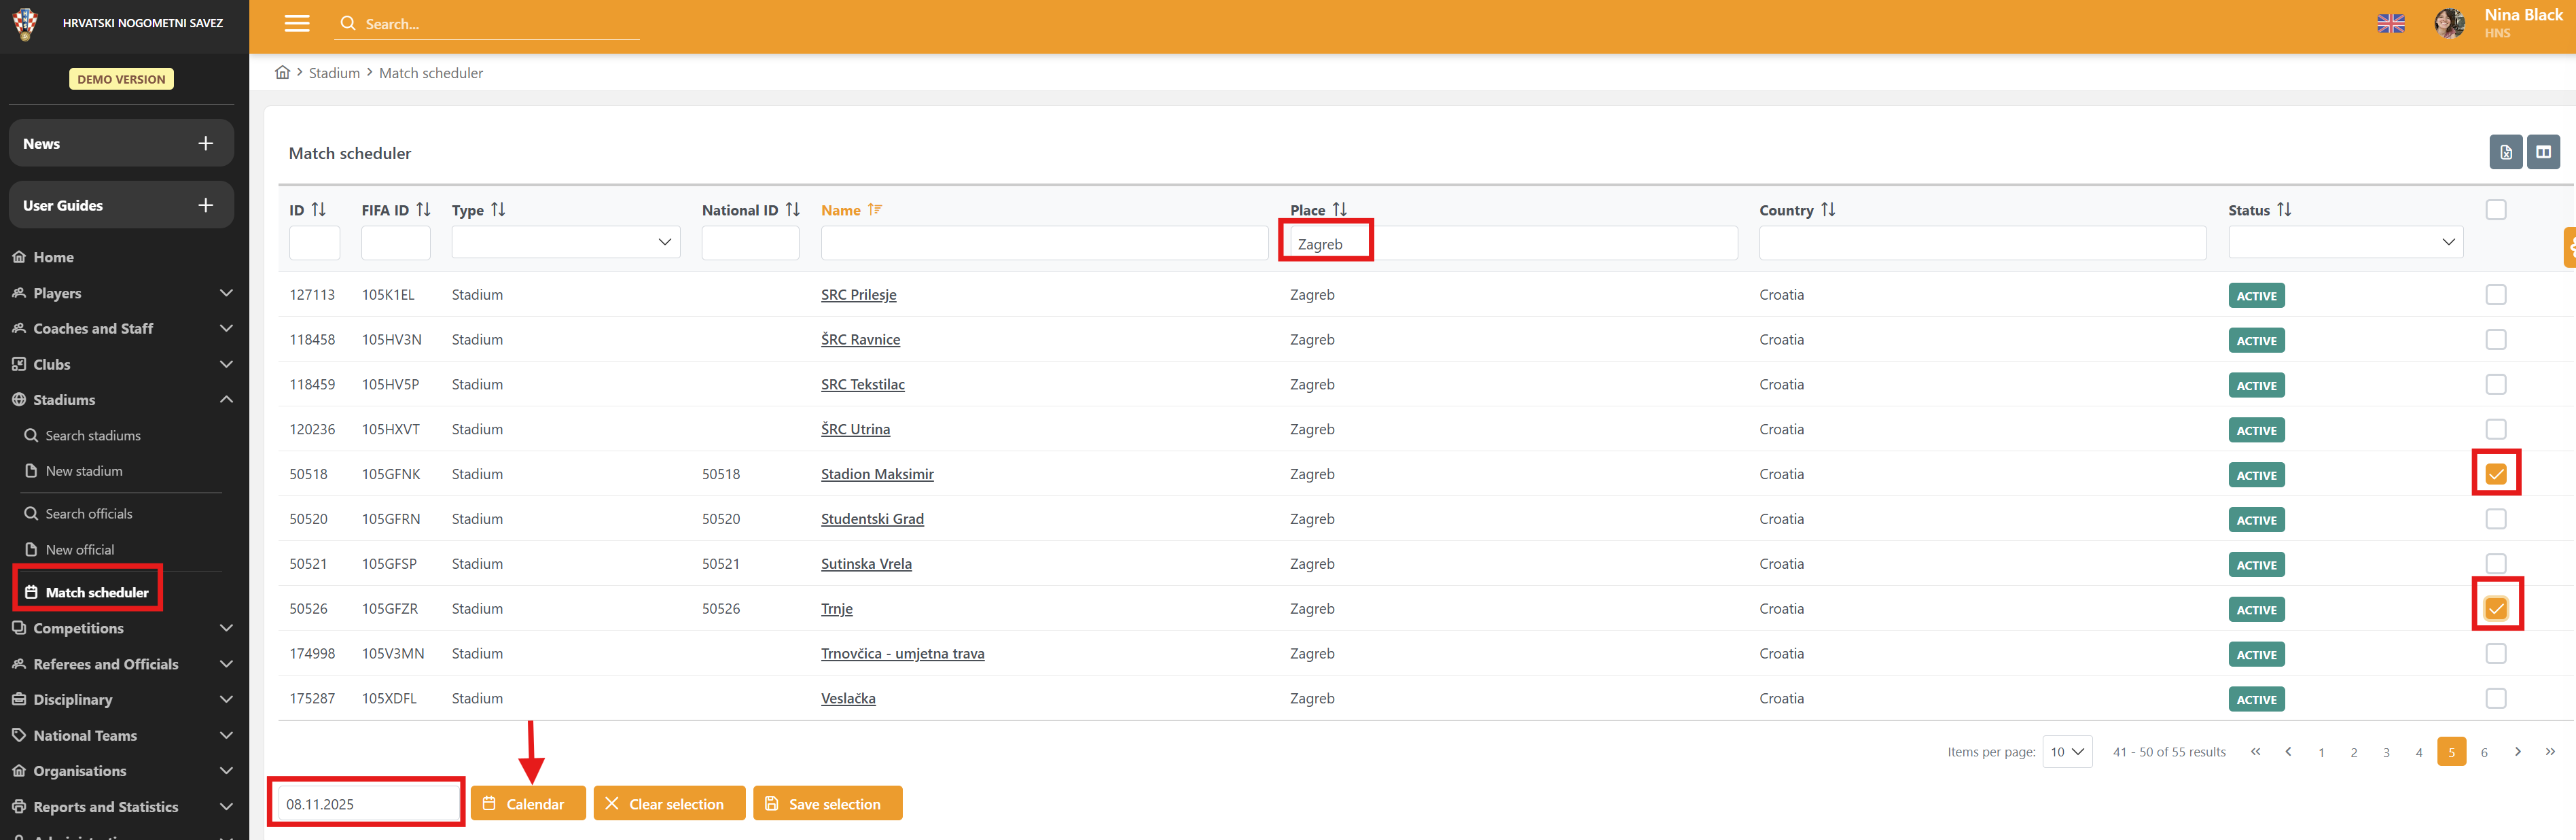Click the Calendar button
This screenshot has width=2576, height=840.
(x=527, y=803)
